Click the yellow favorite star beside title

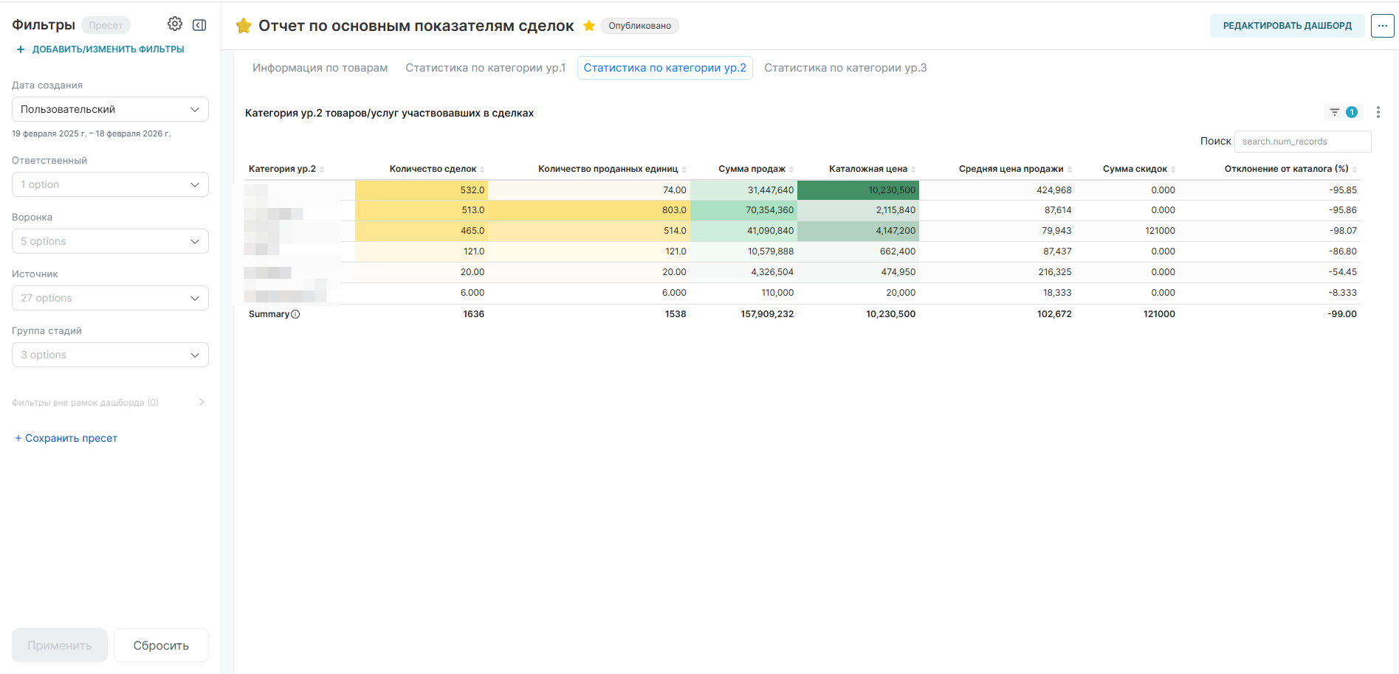589,26
